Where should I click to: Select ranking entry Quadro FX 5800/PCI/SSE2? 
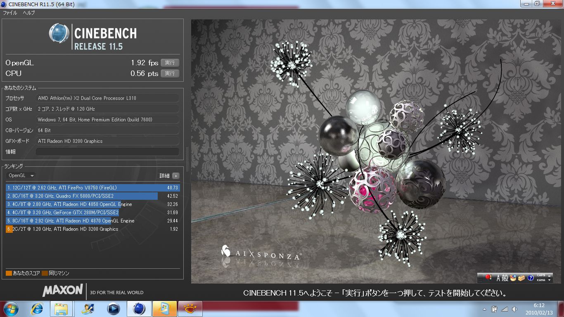pyautogui.click(x=93, y=196)
